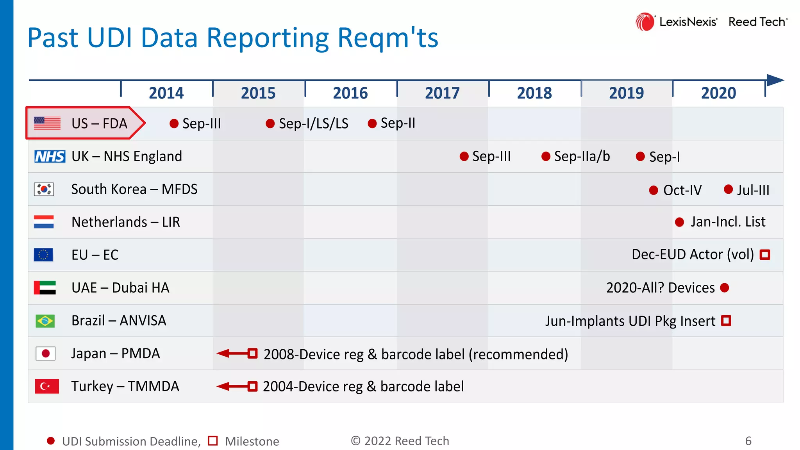Select the 2015 year header

coord(258,93)
